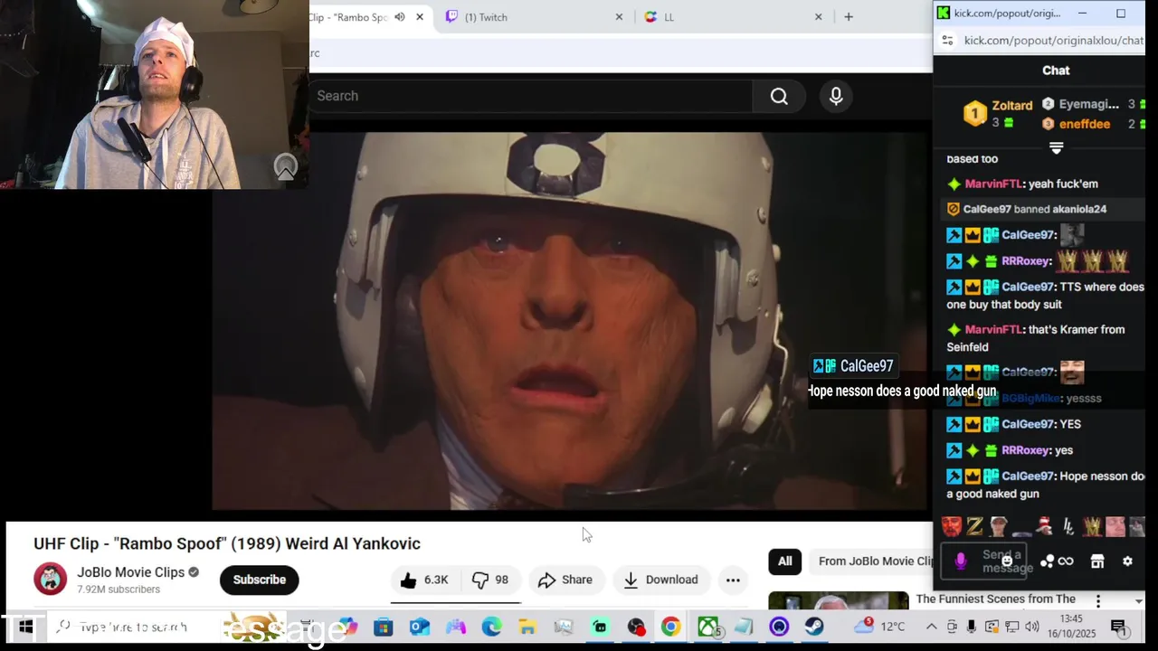This screenshot has width=1158, height=651.
Task: Click the purple microphone icon in chat input
Action: click(961, 561)
